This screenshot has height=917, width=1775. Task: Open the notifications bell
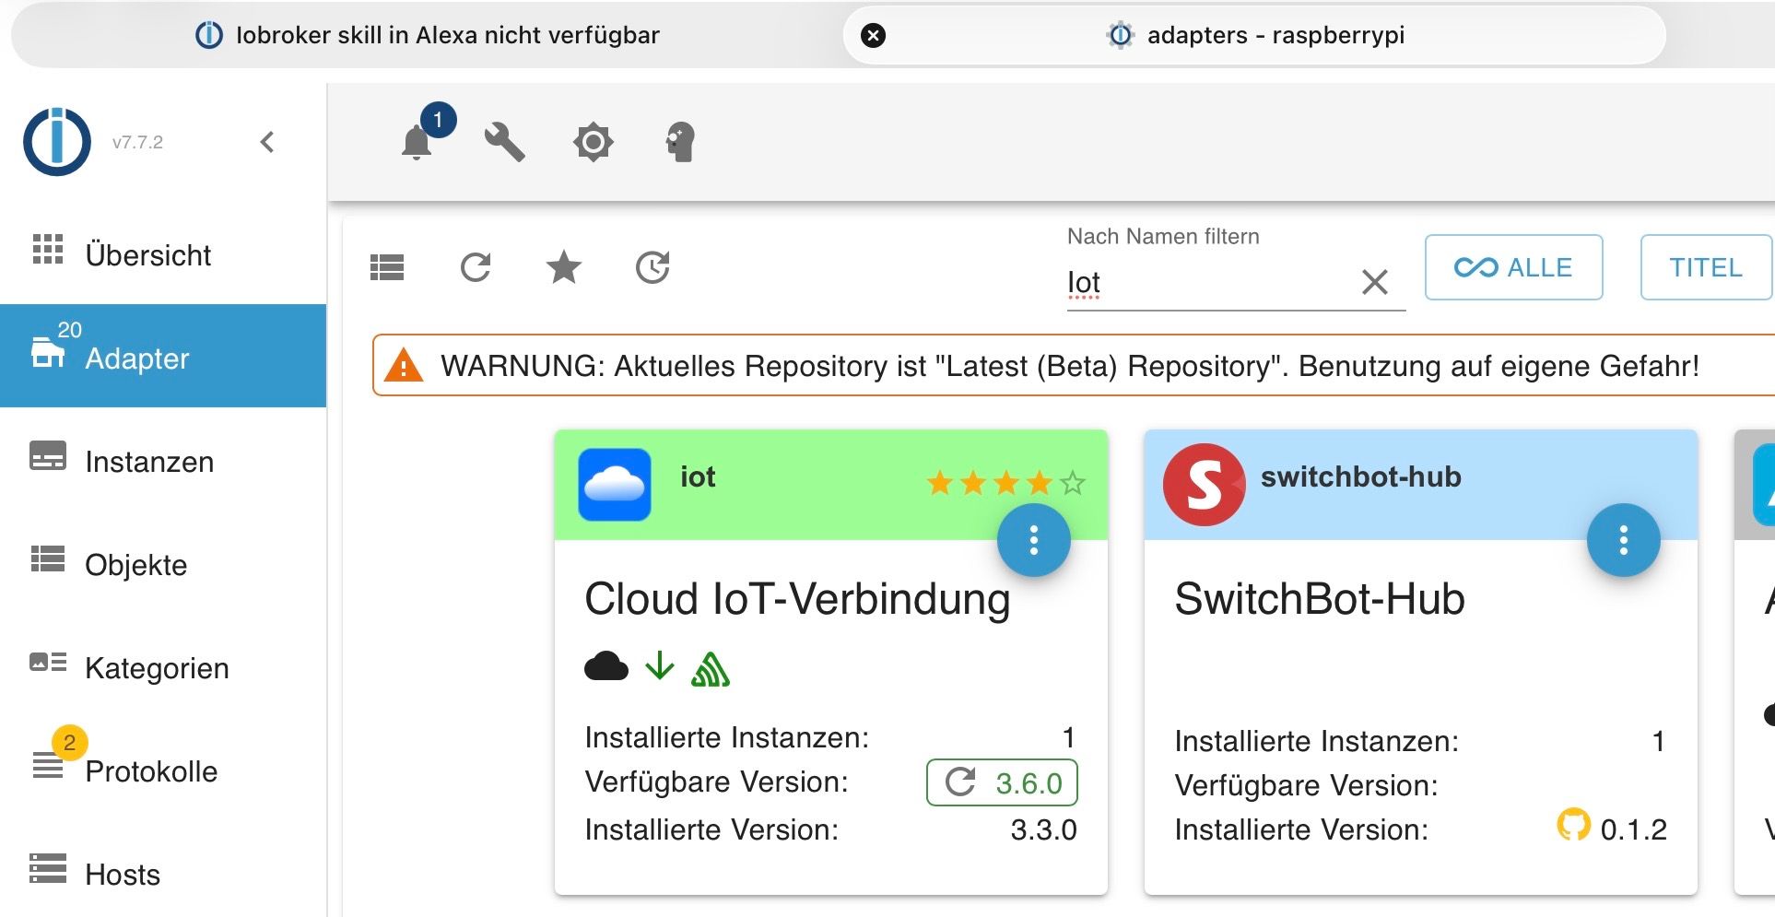click(417, 143)
